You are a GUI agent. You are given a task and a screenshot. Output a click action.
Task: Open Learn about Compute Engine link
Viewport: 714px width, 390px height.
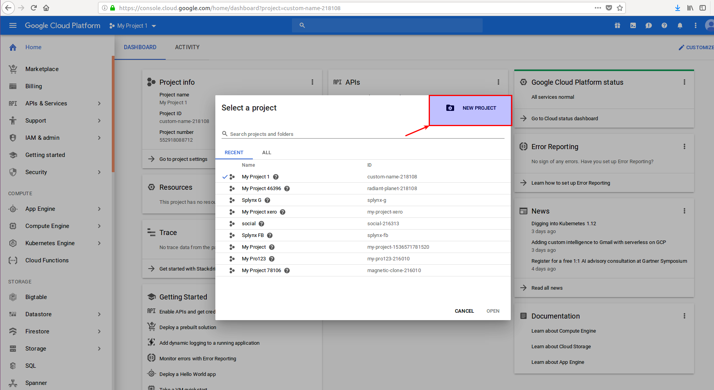564,331
